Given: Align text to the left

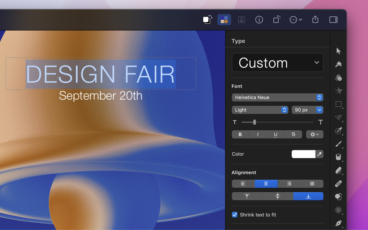Looking at the screenshot, I should (243, 184).
